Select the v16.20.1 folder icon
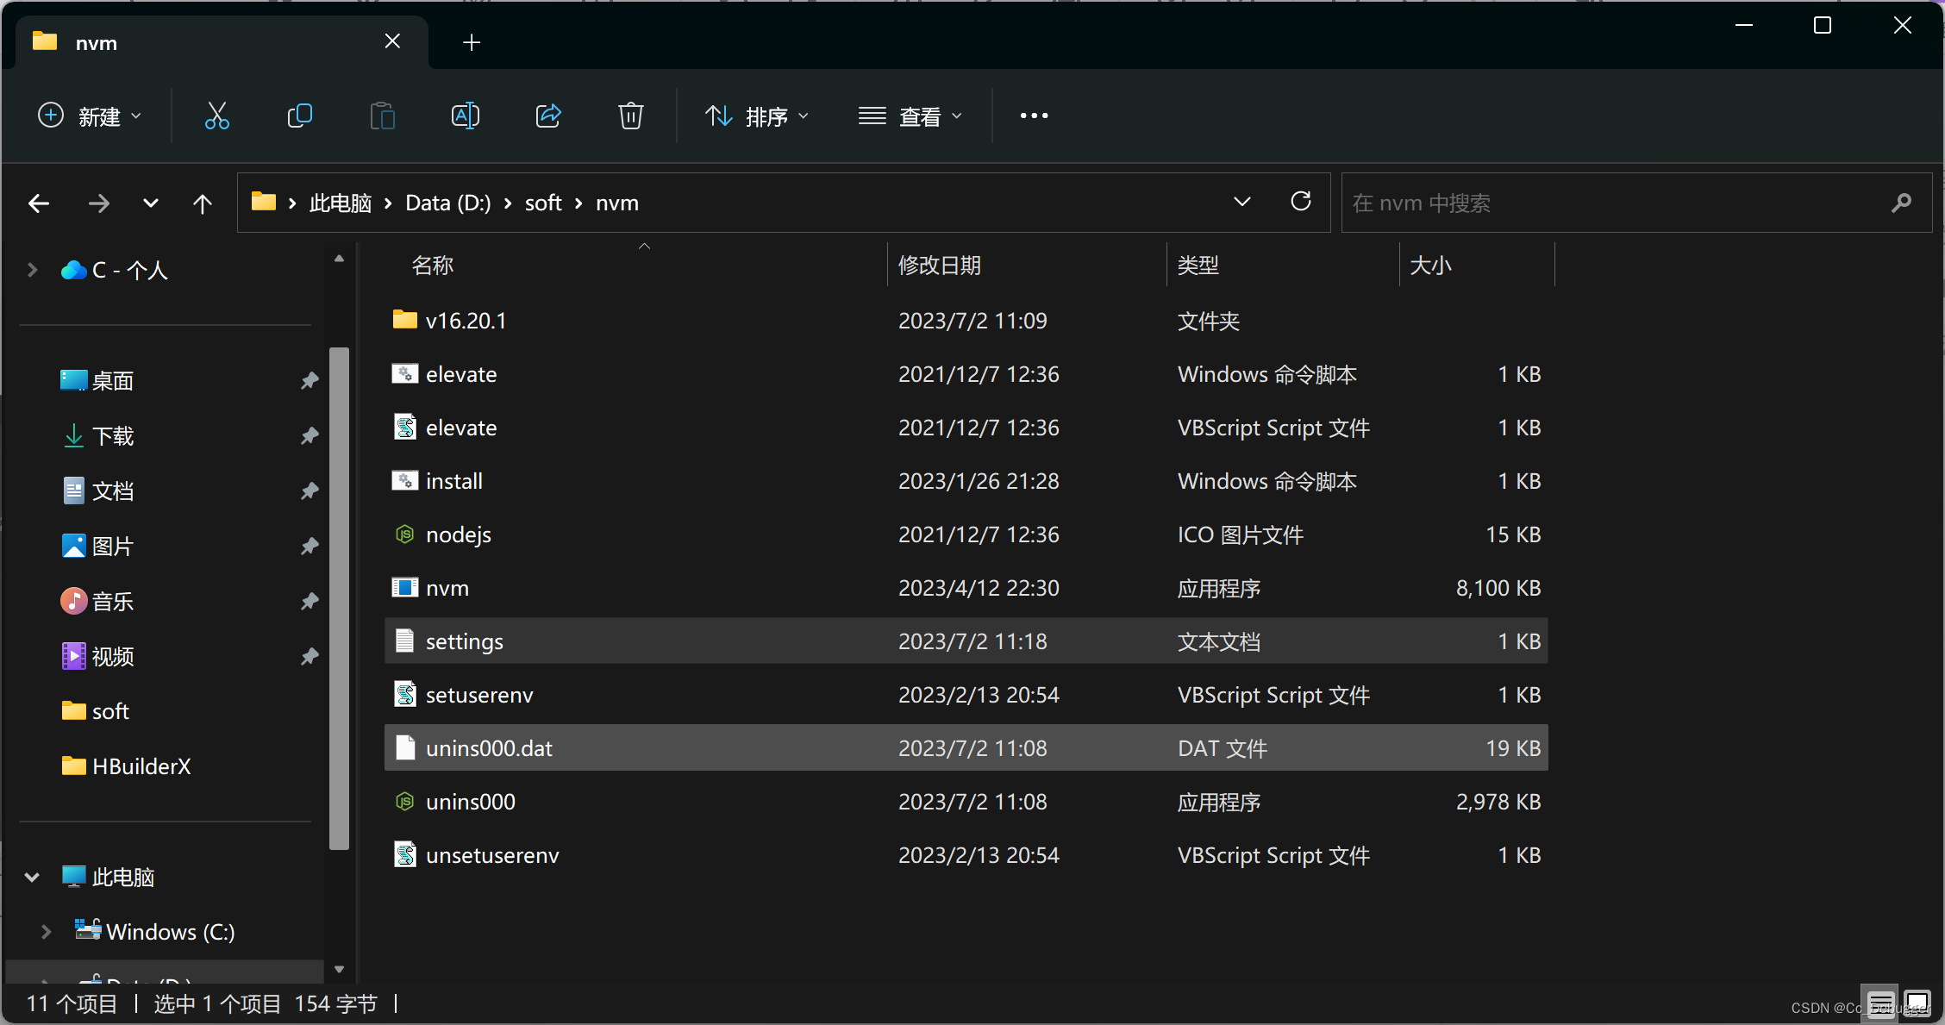The width and height of the screenshot is (1945, 1025). (x=404, y=320)
